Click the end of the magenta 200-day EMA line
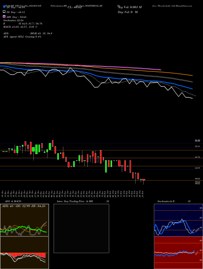 pyautogui.click(x=160, y=70)
